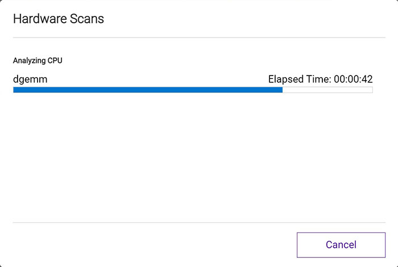The height and width of the screenshot is (267, 398).
Task: Click the blue filled part of the progress bar
Action: click(x=148, y=90)
